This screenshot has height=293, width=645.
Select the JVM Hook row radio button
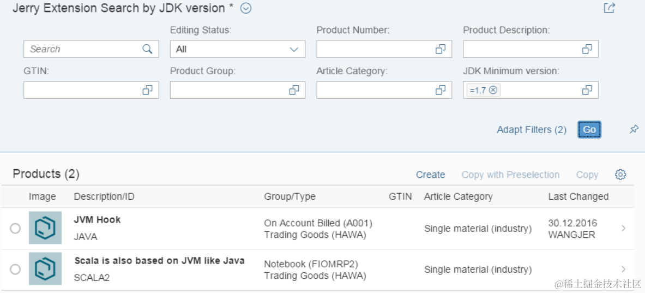15,228
